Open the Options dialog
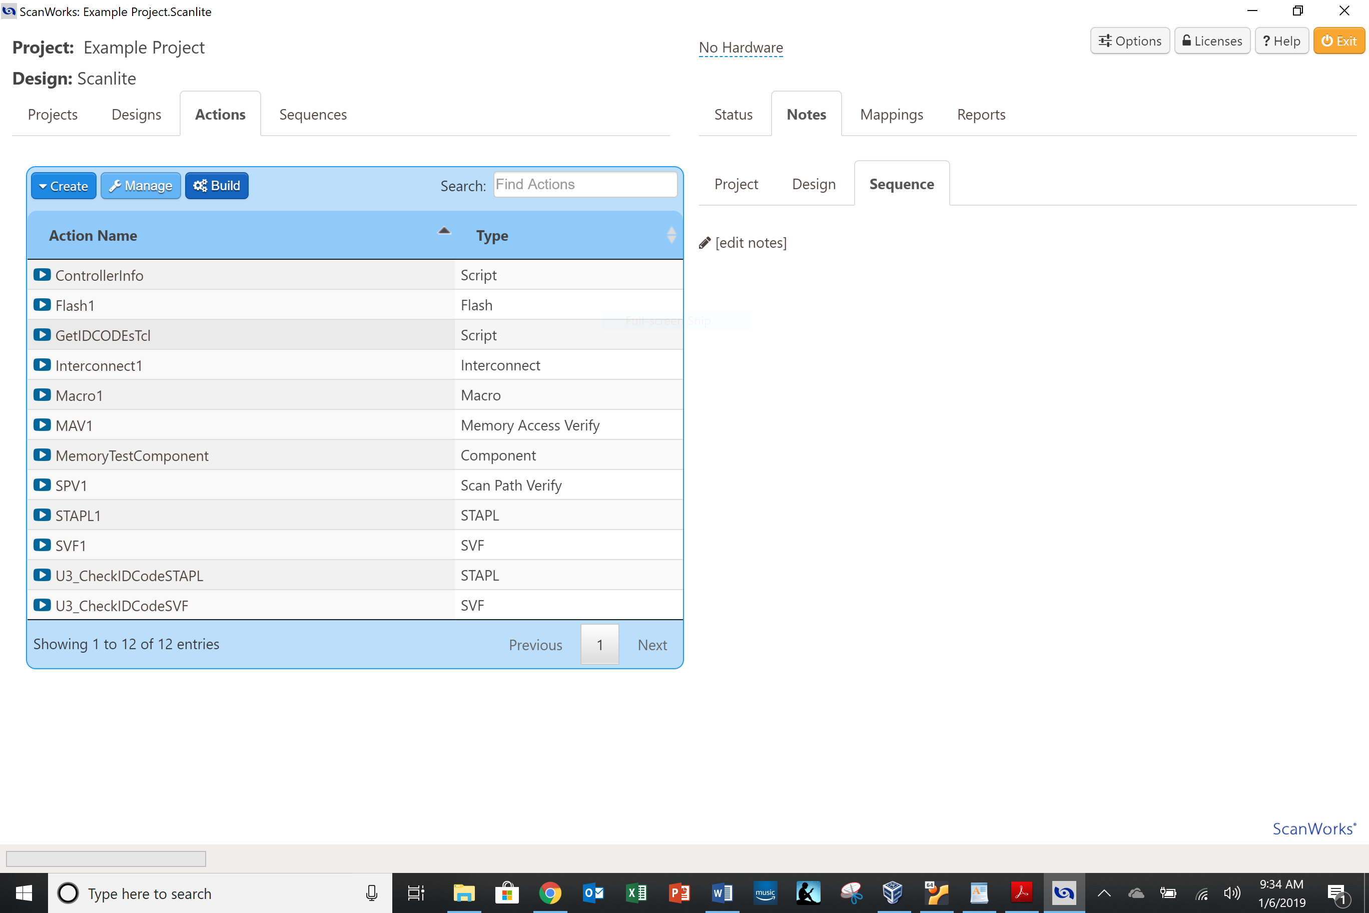 (x=1129, y=41)
